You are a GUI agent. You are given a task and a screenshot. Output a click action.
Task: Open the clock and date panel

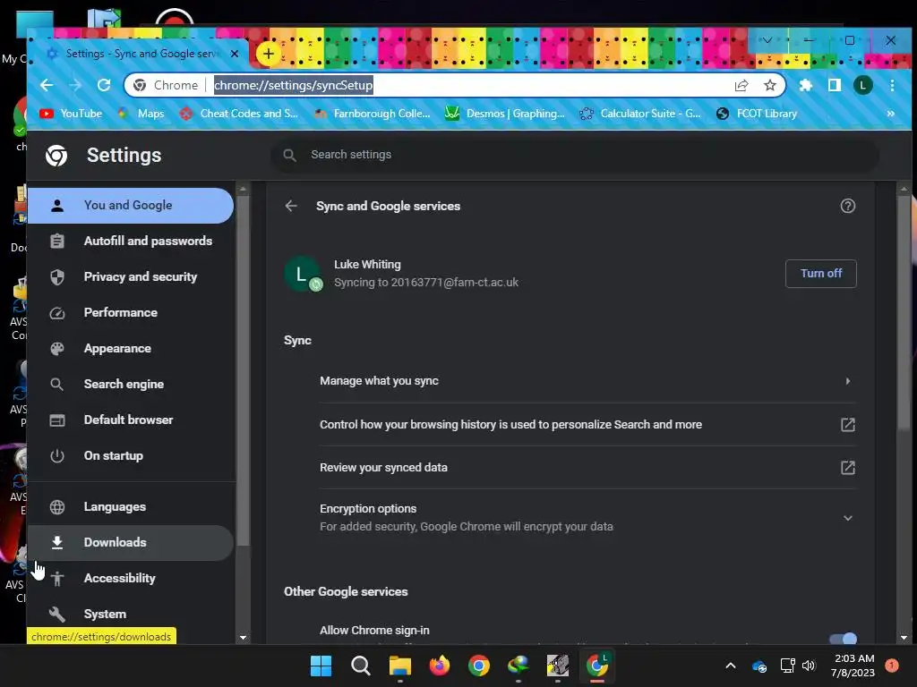tap(853, 666)
